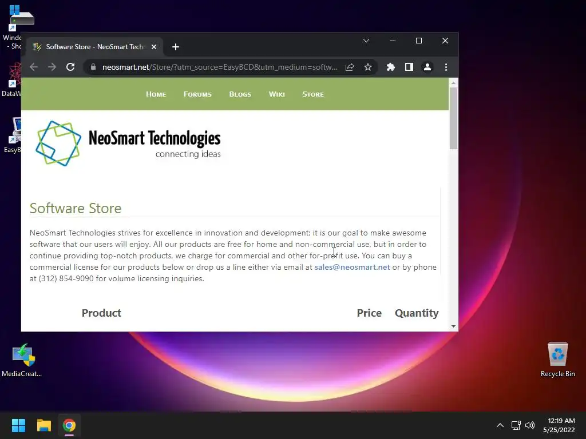Select the Software Store - NeoSmart tab
This screenshot has width=586, height=439.
click(x=95, y=47)
